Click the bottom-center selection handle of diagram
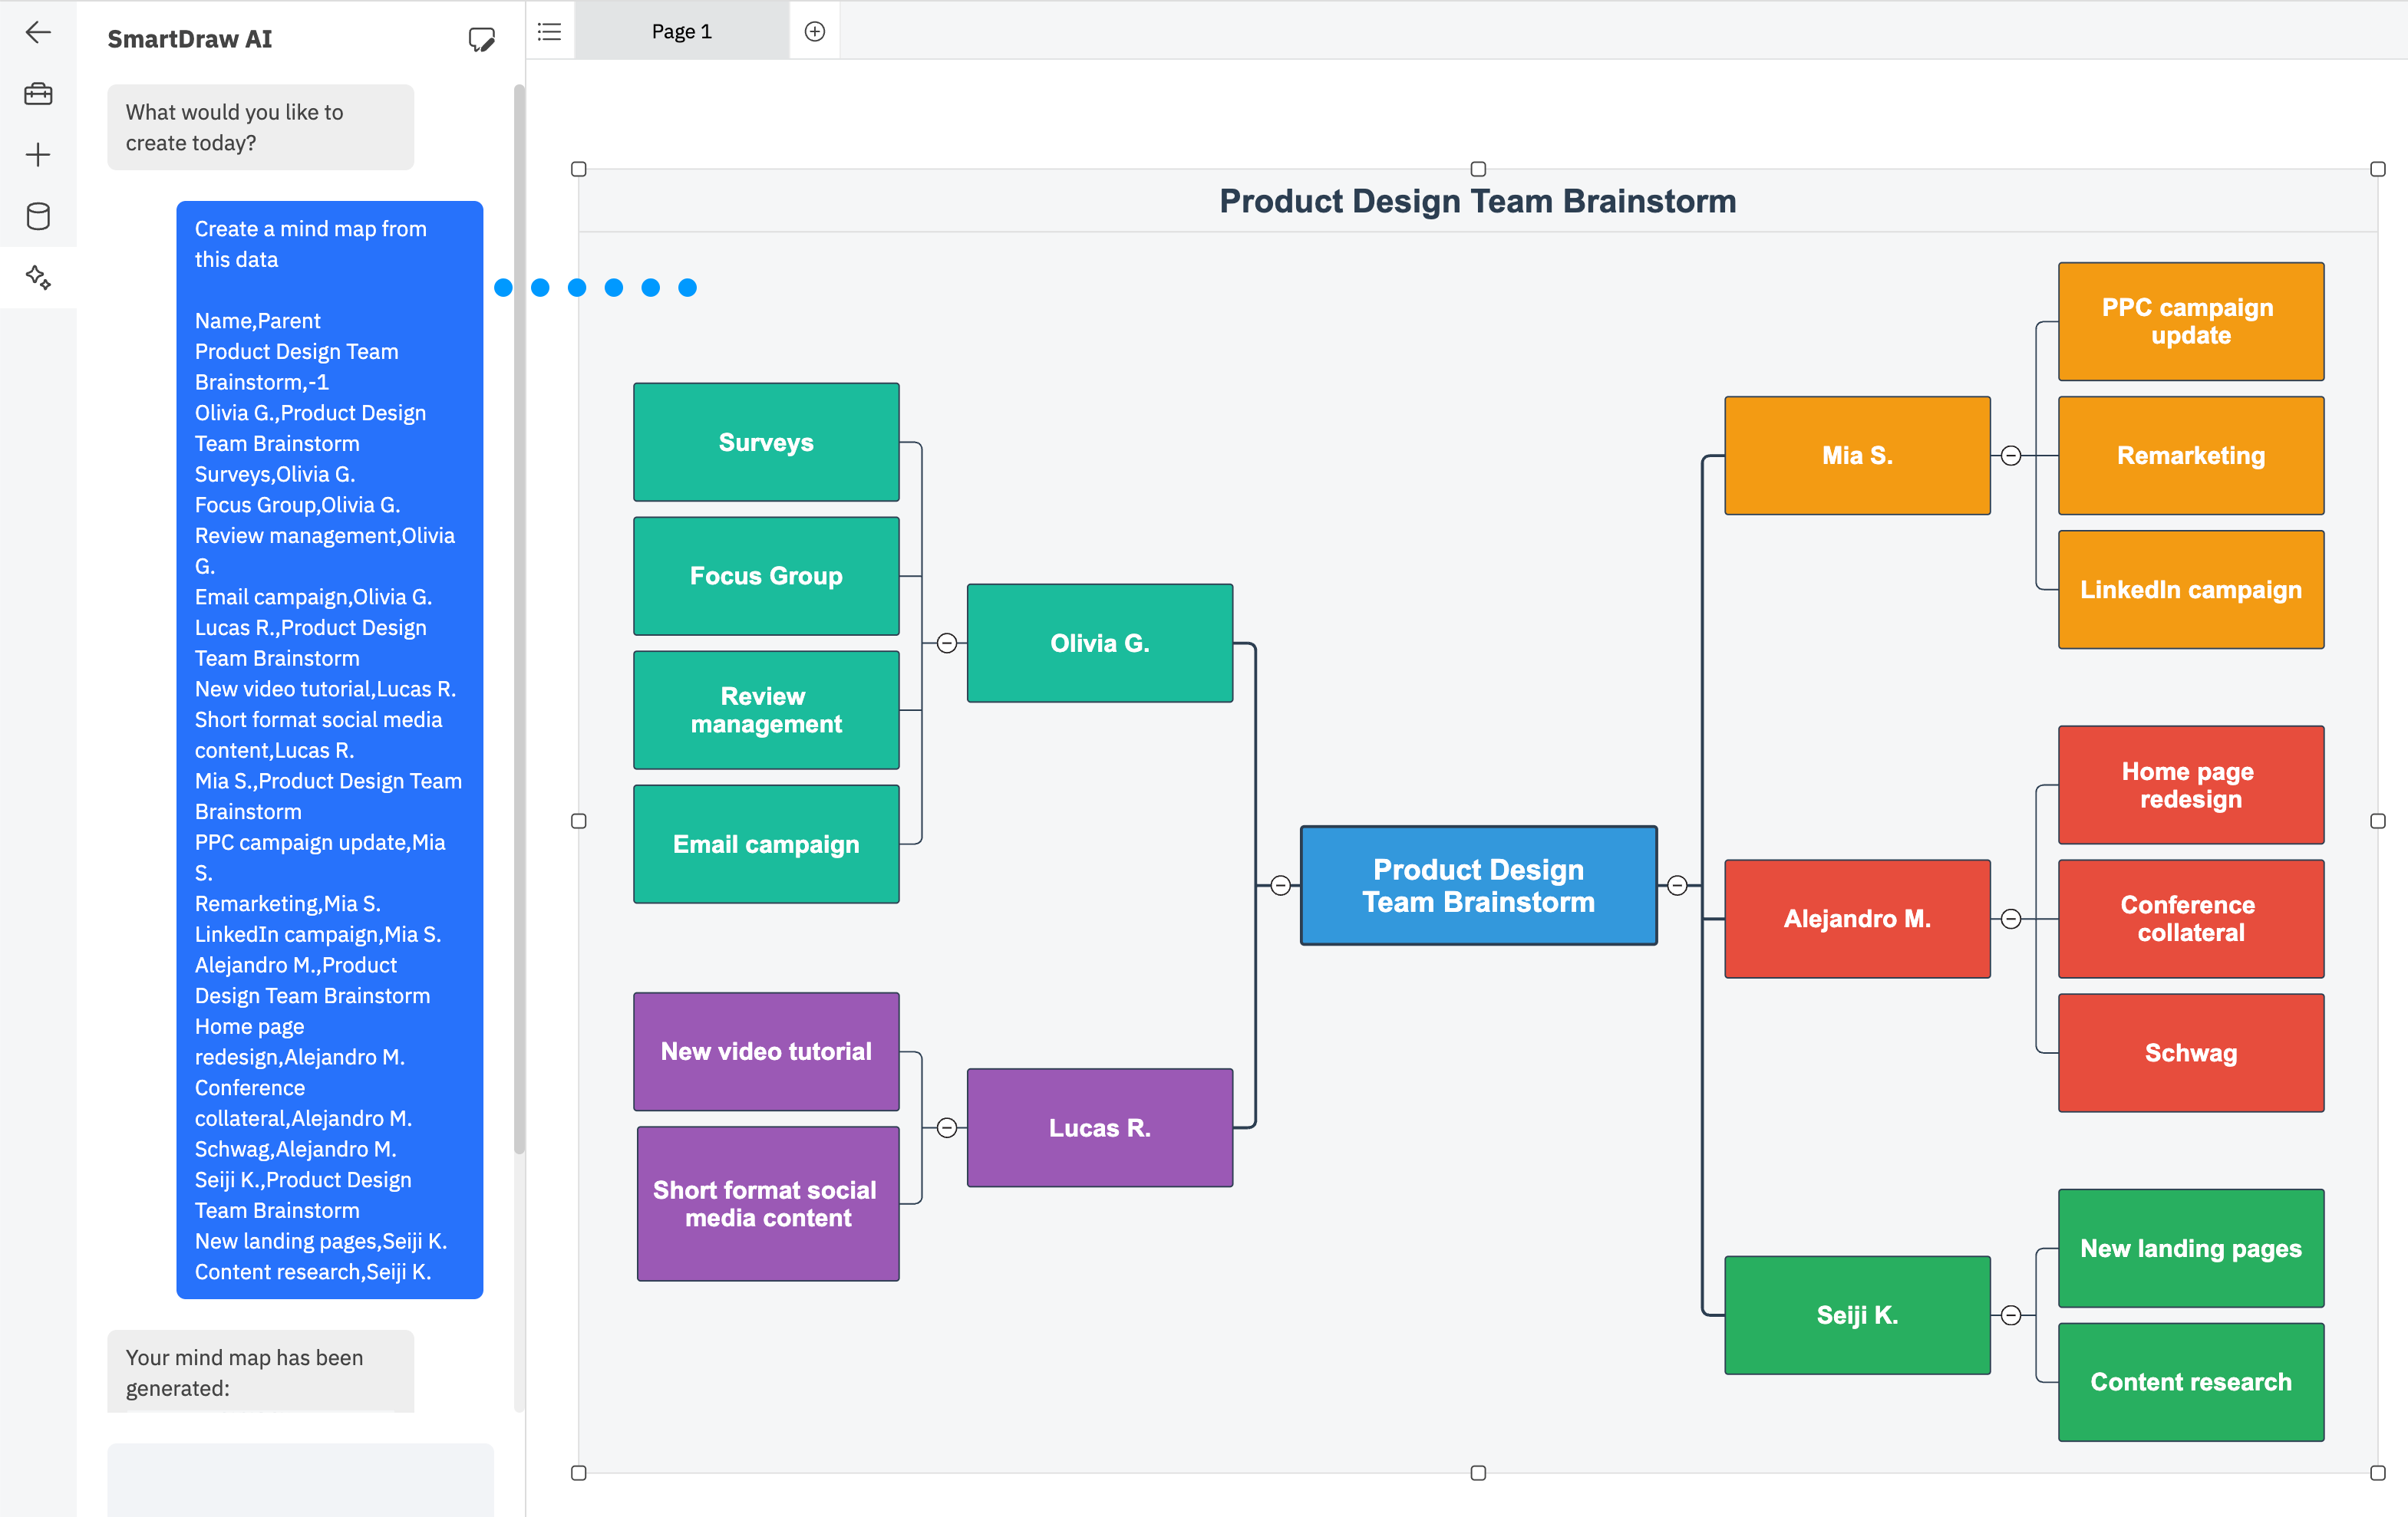This screenshot has width=2408, height=1517. pos(1478,1473)
